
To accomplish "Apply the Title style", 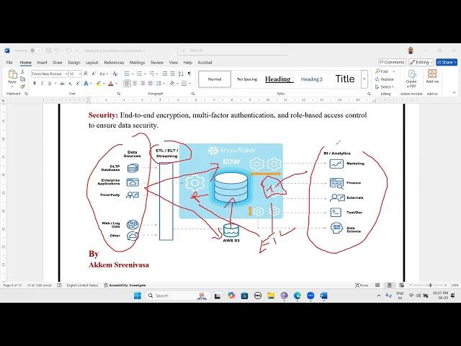I will [345, 79].
